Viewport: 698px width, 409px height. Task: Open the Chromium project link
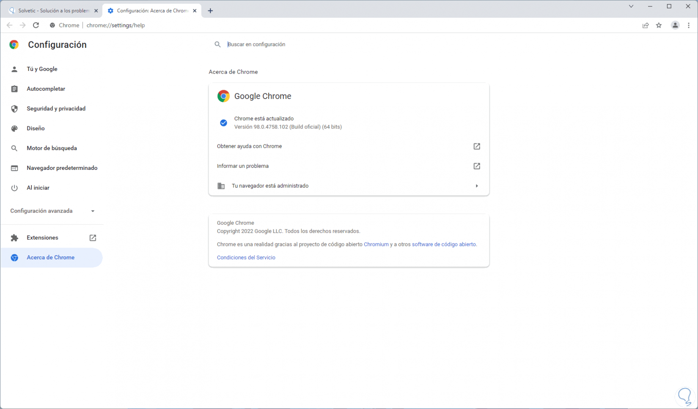coord(376,244)
